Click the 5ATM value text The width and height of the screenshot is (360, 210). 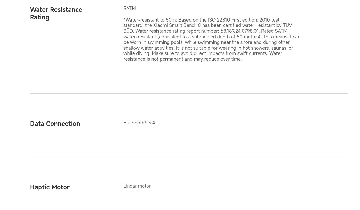(x=129, y=9)
